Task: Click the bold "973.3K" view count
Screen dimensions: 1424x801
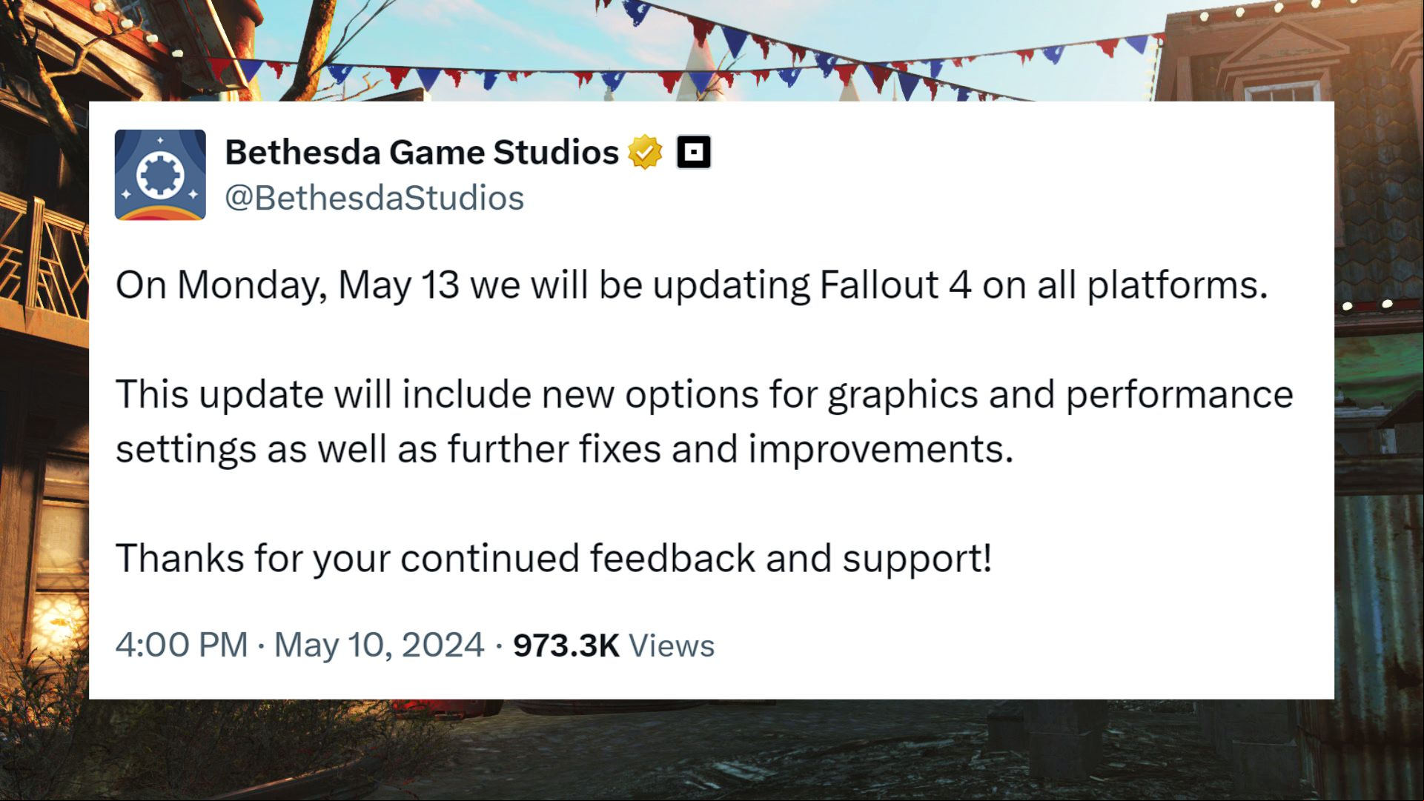Action: point(566,645)
